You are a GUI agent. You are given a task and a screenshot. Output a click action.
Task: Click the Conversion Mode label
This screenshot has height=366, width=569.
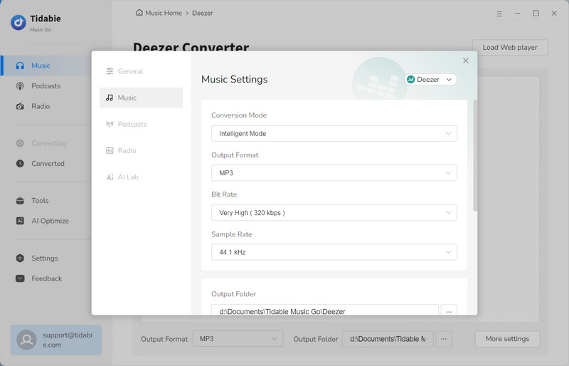[239, 115]
